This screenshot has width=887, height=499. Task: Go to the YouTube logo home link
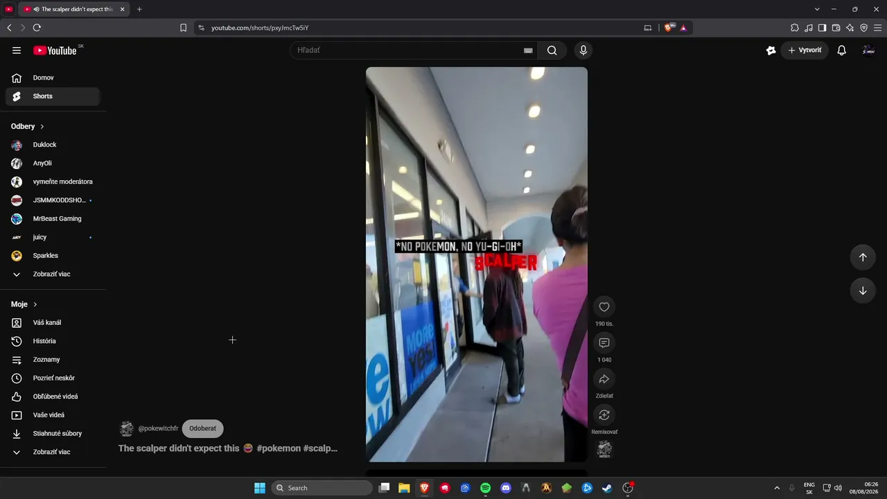[x=55, y=50]
